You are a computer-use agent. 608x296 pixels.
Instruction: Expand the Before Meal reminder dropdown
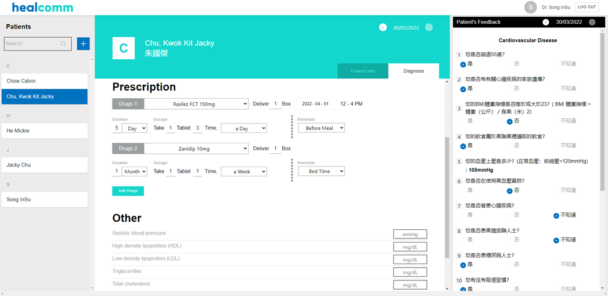click(x=321, y=128)
